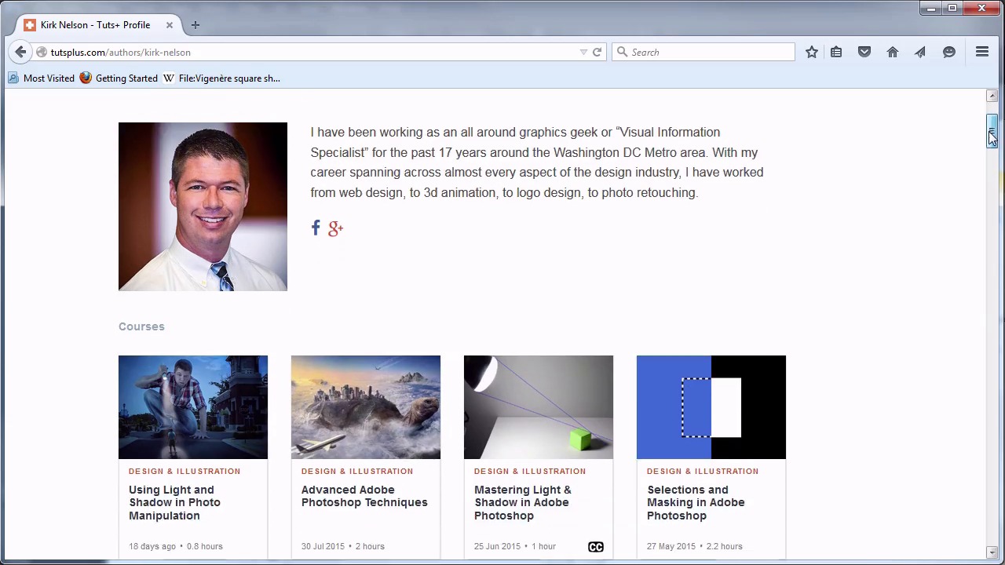
Task: Minimize the Firefox window
Action: coord(931,9)
